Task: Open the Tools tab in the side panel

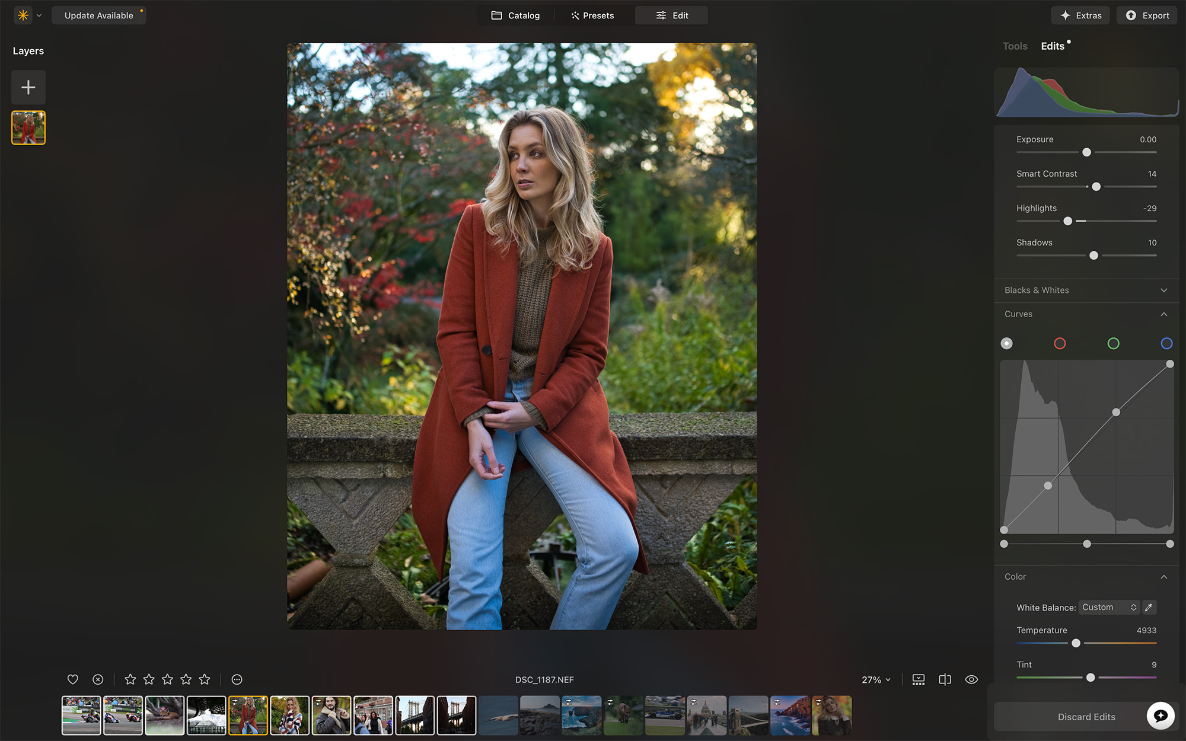Action: point(1015,46)
